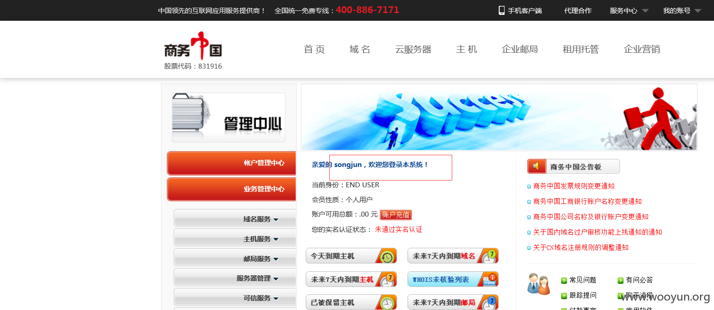This screenshot has width=714, height=310.
Task: Click the Success banner image
Action: (x=499, y=117)
